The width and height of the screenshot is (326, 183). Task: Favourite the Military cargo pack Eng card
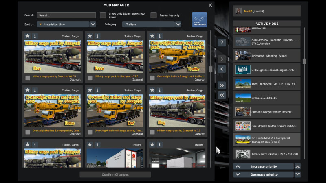tap(152, 90)
